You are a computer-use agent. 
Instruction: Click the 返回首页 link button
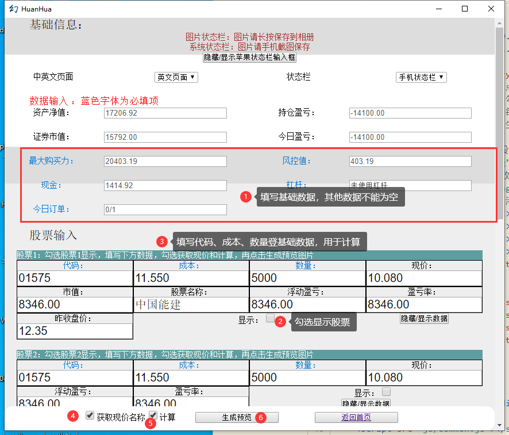click(356, 418)
